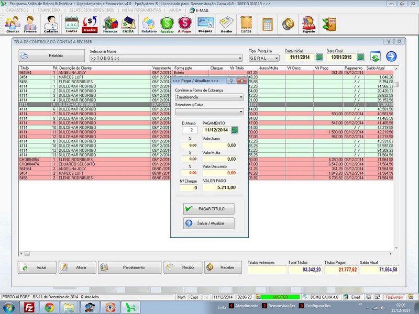Click calendar icon next to Data Inicial
Image resolution: width=419 pixels, height=314 pixels.
click(x=318, y=58)
